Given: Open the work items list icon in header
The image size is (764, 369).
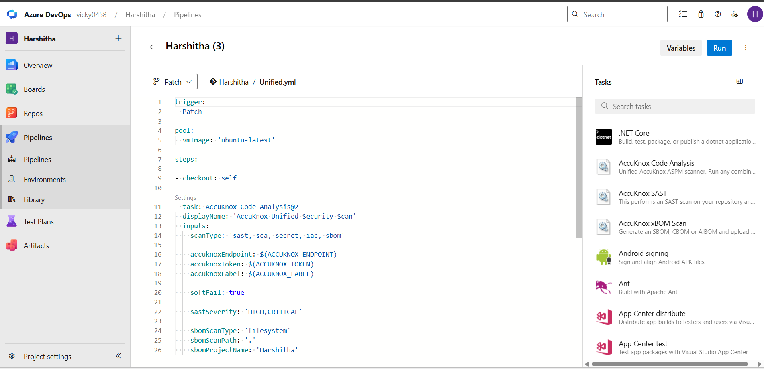Looking at the screenshot, I should [x=683, y=14].
